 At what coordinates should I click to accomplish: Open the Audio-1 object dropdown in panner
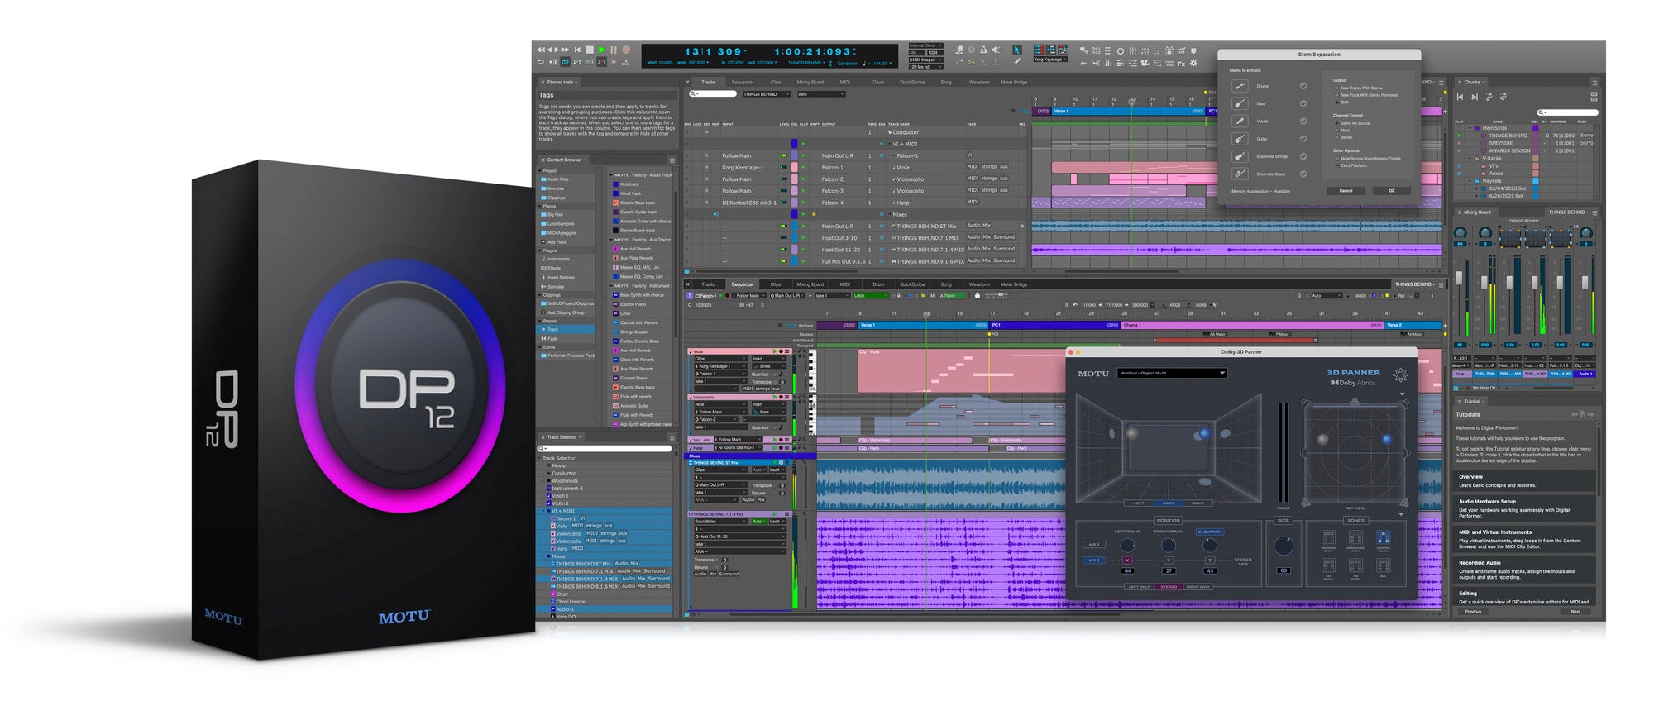1172,374
